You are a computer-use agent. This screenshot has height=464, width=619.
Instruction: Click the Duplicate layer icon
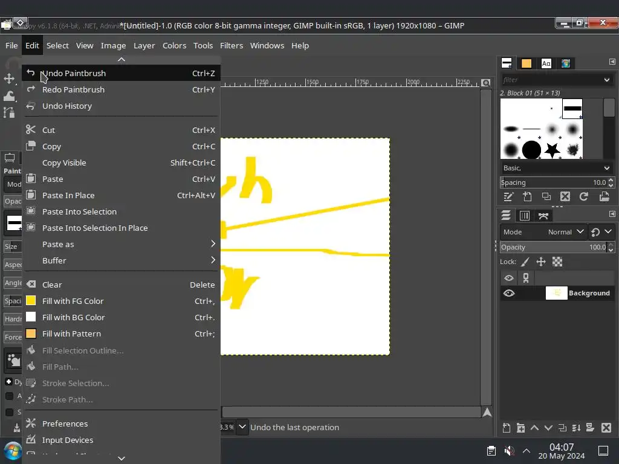click(x=563, y=428)
